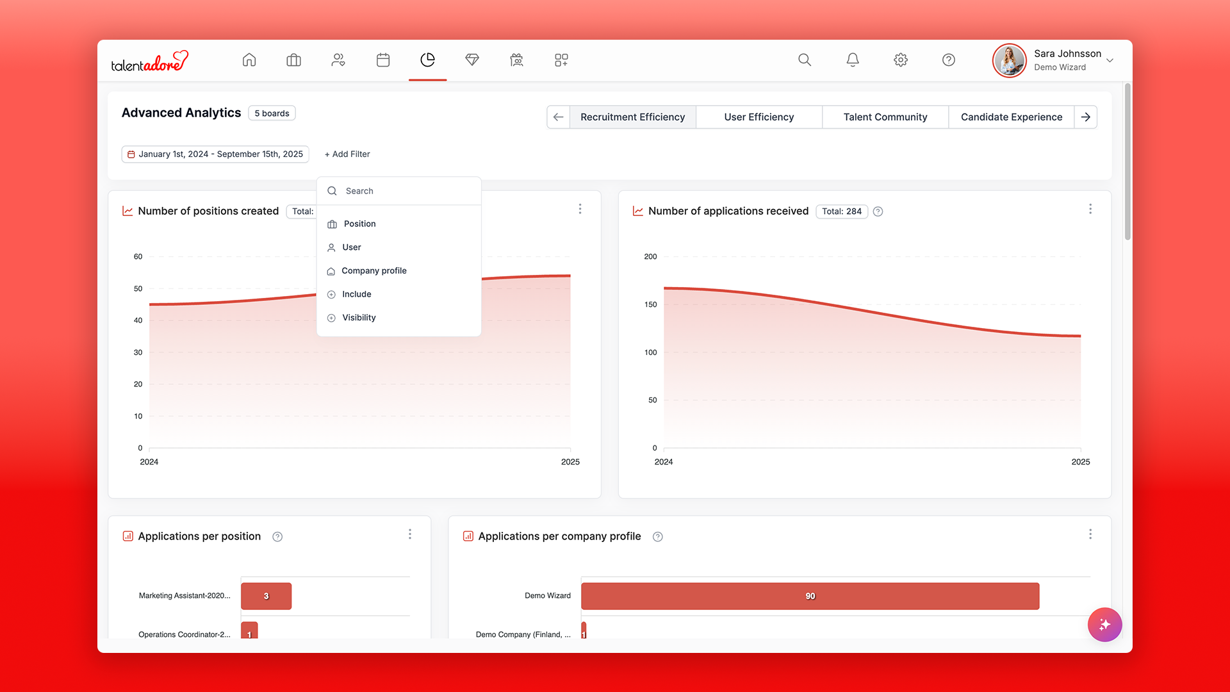Click the diamond icon in top navigation

click(x=472, y=60)
